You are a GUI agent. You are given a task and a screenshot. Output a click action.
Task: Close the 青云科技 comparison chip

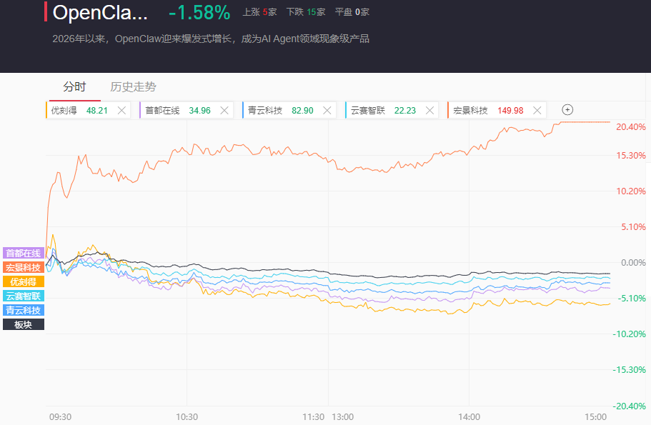(327, 110)
